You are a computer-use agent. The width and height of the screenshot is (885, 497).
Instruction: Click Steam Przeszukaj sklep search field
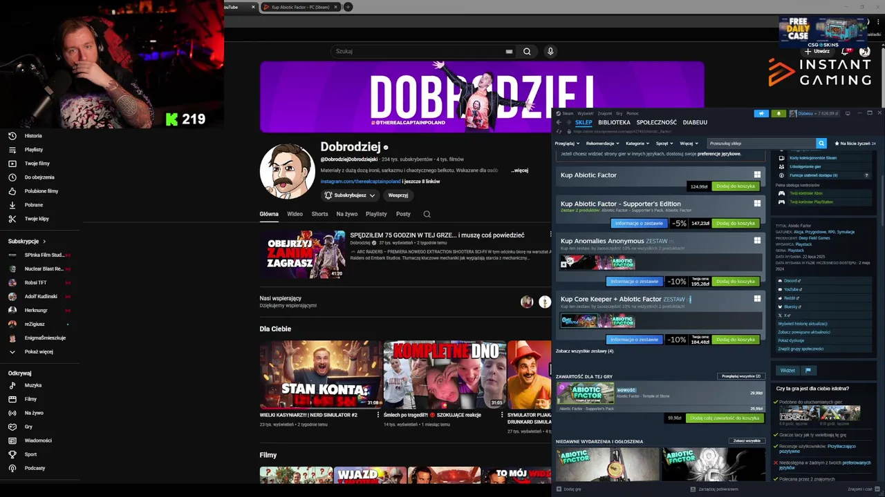click(762, 143)
